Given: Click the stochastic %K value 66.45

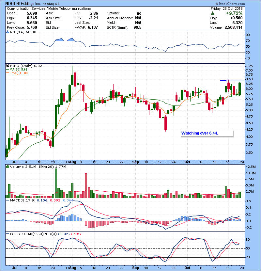Looking at the screenshot, I should point(63,234).
